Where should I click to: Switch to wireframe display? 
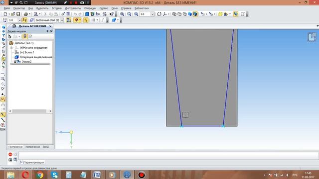[x=174, y=14]
